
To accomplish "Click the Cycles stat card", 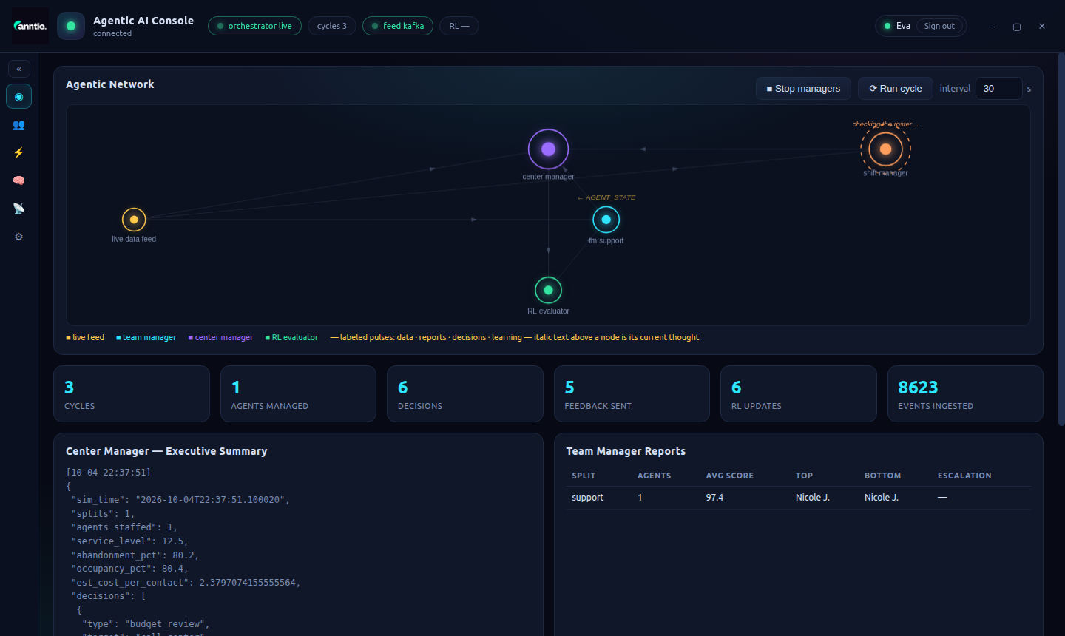I will pyautogui.click(x=132, y=394).
